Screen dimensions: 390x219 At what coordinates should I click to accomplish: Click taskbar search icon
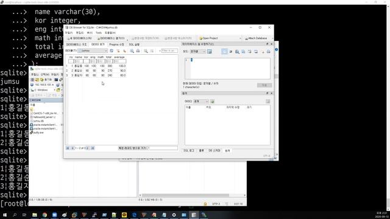[15, 215]
